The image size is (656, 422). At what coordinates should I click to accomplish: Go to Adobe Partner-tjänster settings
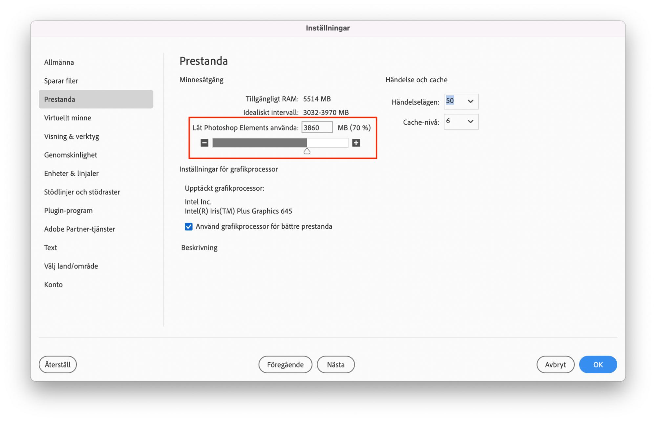tap(96, 229)
